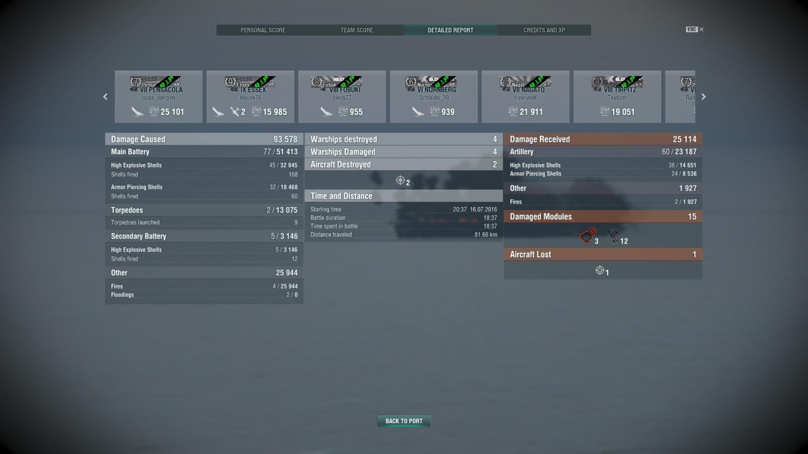This screenshot has height=454, width=808.
Task: Click aircraft destroyed crosshair icon showing 2
Action: point(400,180)
